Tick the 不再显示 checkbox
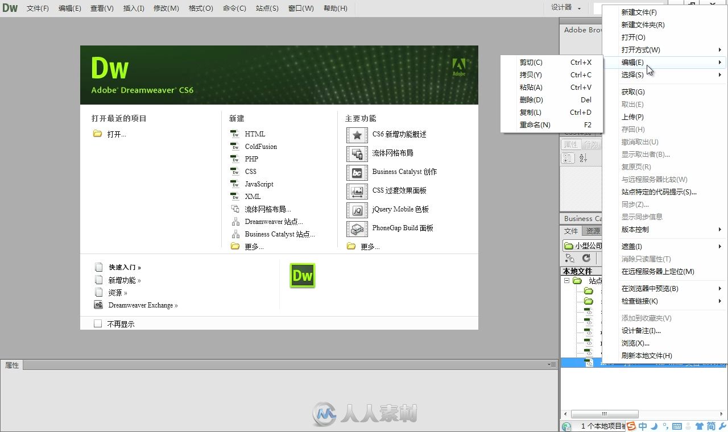The image size is (728, 432). [x=98, y=323]
